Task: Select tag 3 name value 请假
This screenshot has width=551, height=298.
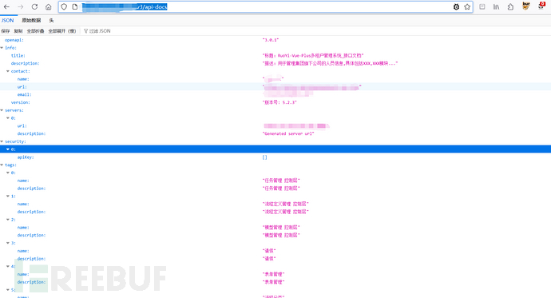Action: pos(269,251)
